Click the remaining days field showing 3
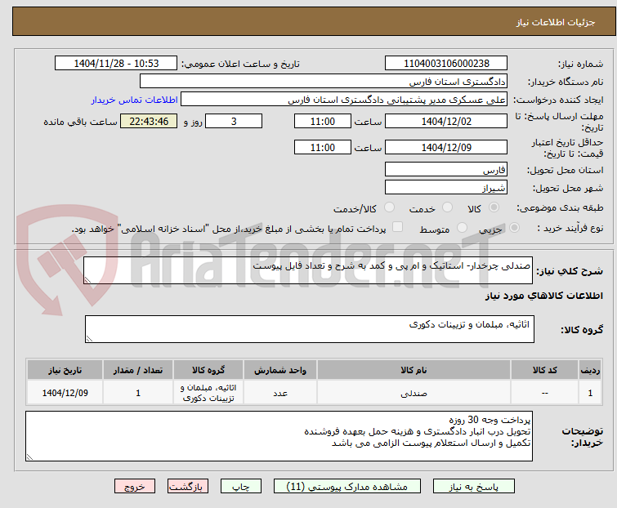This screenshot has width=617, height=508. (x=234, y=121)
